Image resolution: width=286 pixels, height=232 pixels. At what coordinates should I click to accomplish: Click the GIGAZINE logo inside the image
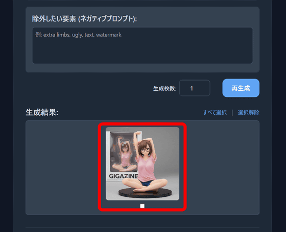point(123,176)
